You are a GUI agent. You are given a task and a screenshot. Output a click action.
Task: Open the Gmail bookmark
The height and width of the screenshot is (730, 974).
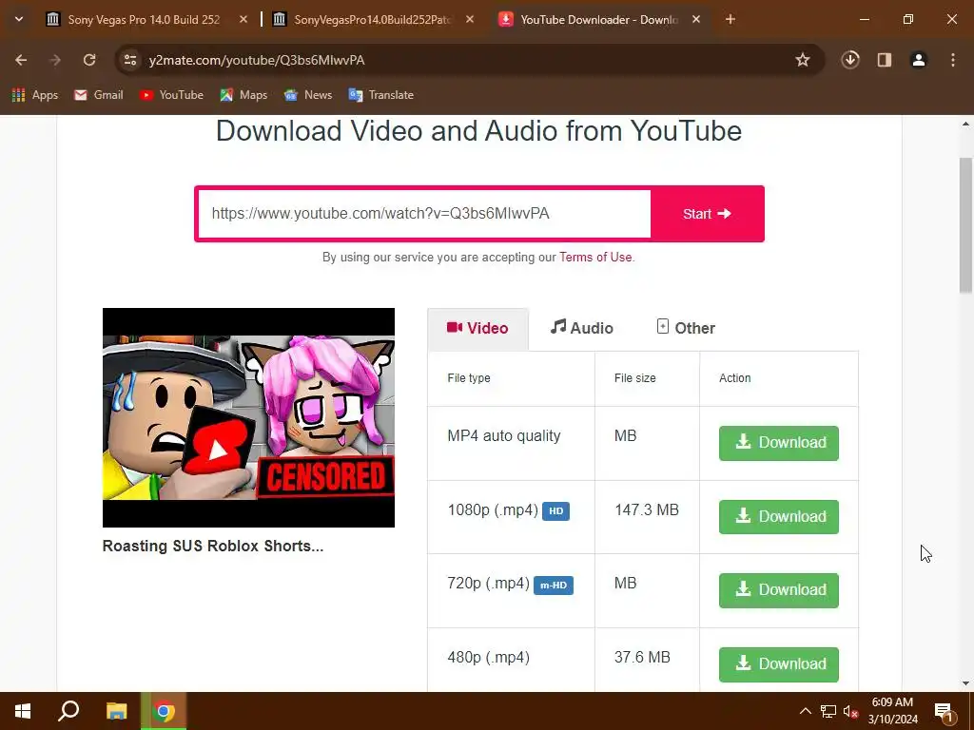tap(98, 95)
